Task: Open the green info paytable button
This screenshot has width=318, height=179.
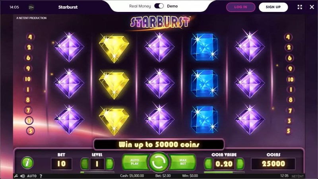Action: click(27, 163)
